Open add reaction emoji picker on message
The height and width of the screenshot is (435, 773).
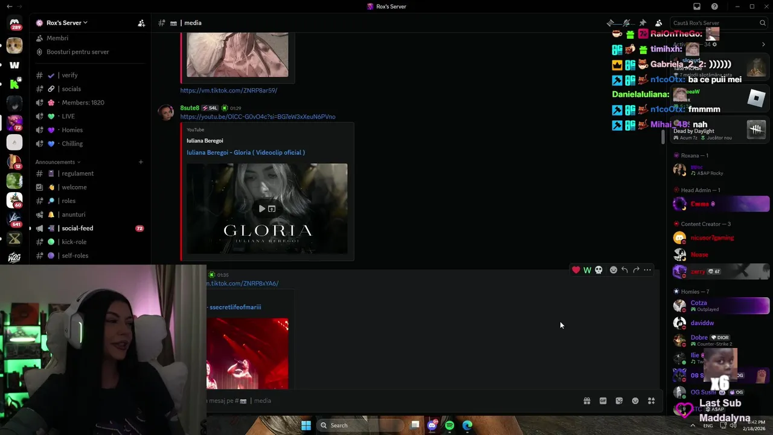click(x=614, y=270)
